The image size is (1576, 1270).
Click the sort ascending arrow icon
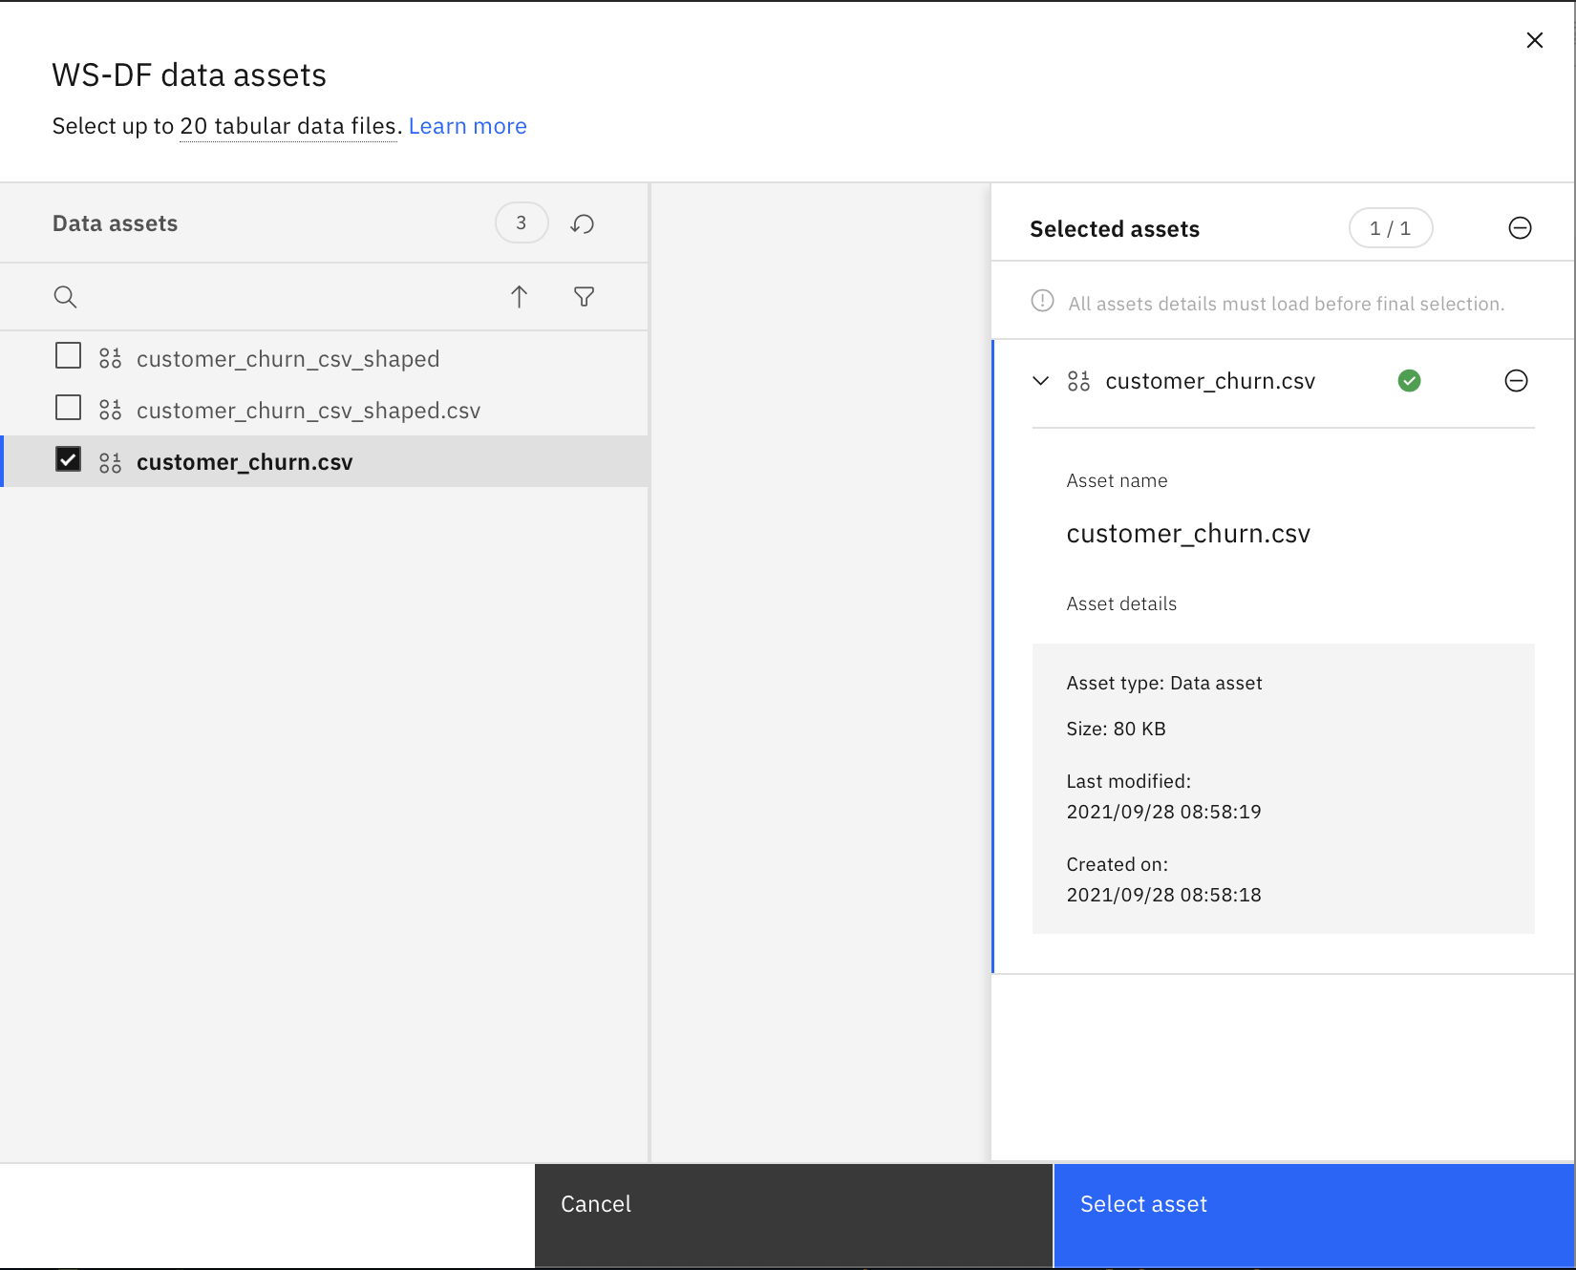(x=519, y=296)
